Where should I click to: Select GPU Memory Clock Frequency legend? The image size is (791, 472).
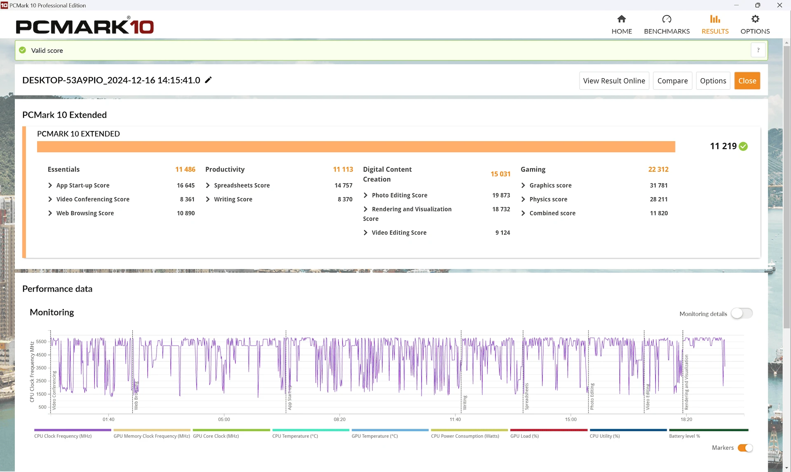click(152, 433)
